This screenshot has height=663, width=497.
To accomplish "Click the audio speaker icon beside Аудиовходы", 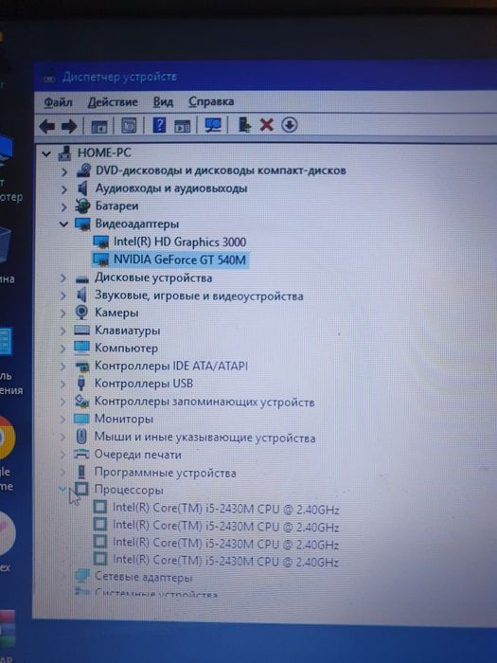I will (x=83, y=188).
